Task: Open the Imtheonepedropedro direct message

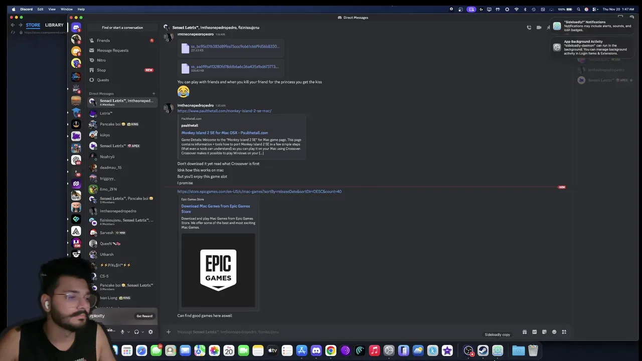Action: click(x=122, y=211)
